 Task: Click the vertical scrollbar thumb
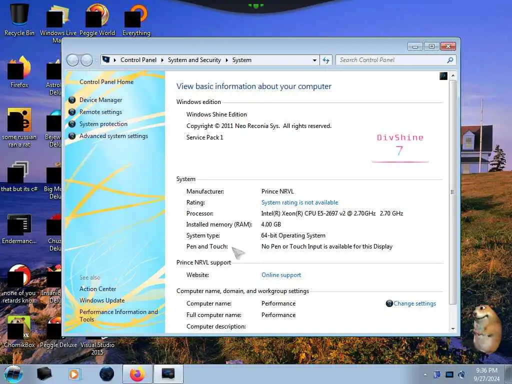[x=453, y=192]
